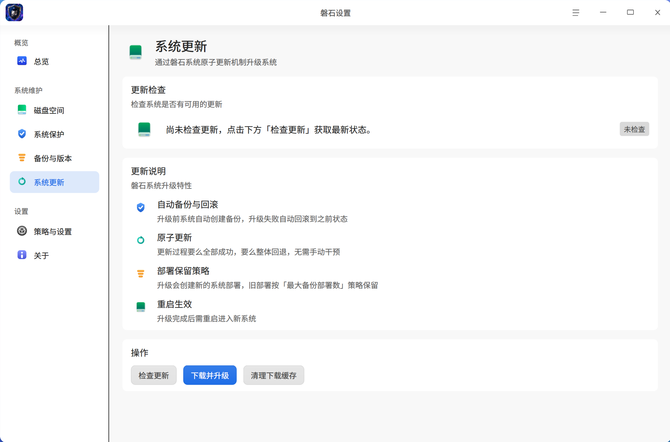Click the 系统更新 refresh icon in sidebar

click(22, 181)
